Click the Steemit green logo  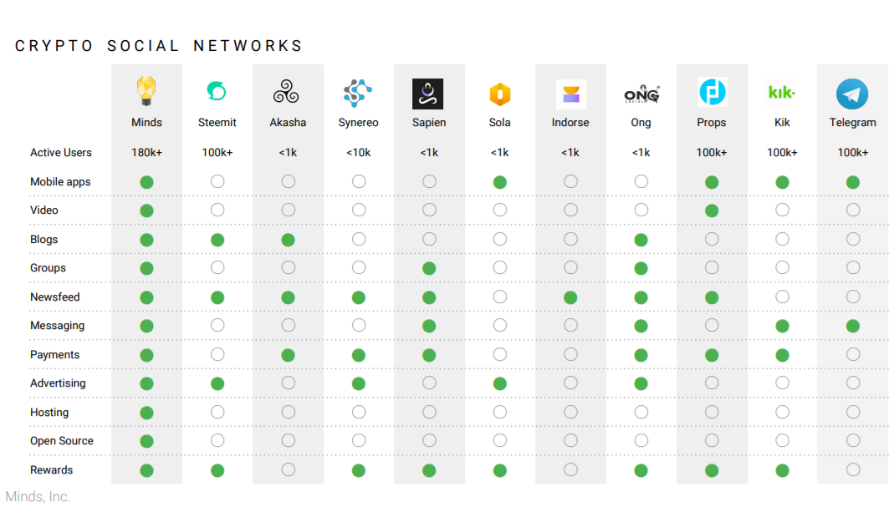click(x=217, y=91)
